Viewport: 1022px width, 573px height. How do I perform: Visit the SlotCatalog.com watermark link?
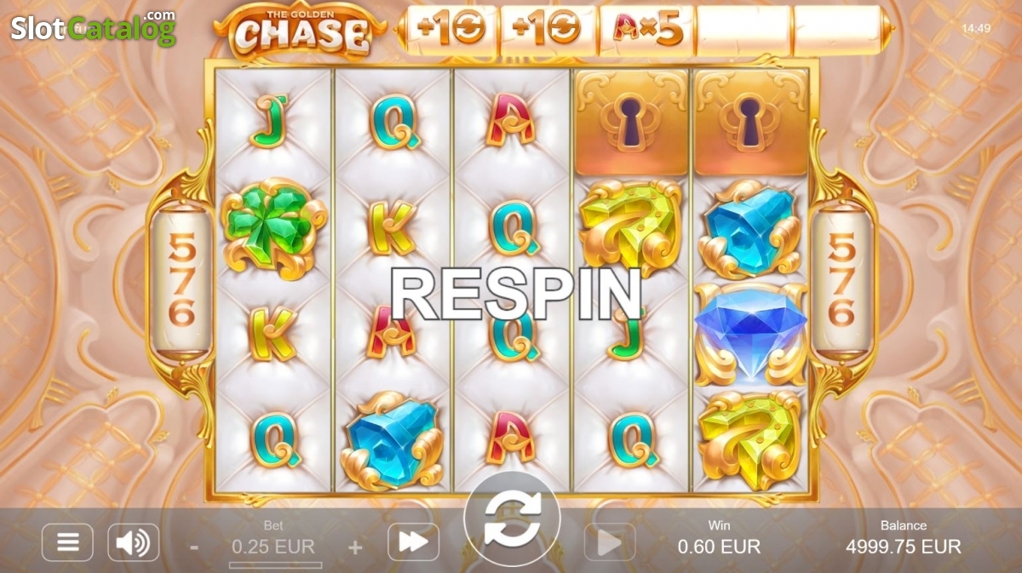pyautogui.click(x=93, y=28)
